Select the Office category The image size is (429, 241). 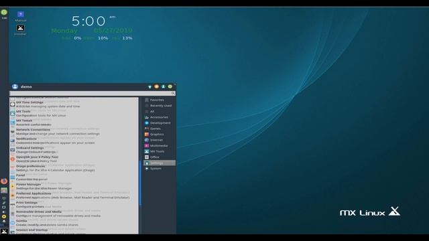tap(160, 157)
